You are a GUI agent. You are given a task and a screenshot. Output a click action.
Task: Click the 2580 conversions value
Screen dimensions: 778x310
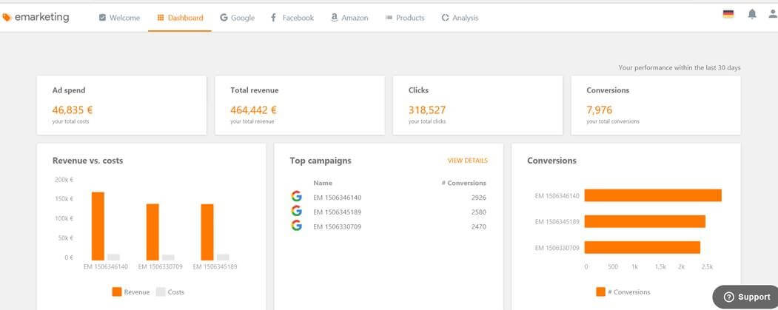point(479,212)
